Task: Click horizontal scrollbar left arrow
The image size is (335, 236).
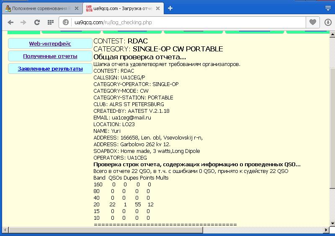Action: pyautogui.click(x=5, y=230)
